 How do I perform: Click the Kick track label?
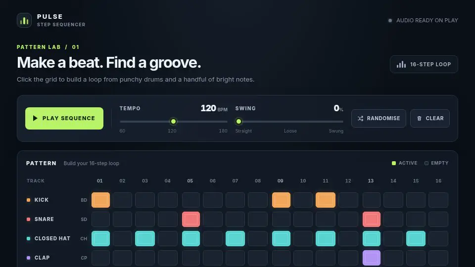coord(42,200)
